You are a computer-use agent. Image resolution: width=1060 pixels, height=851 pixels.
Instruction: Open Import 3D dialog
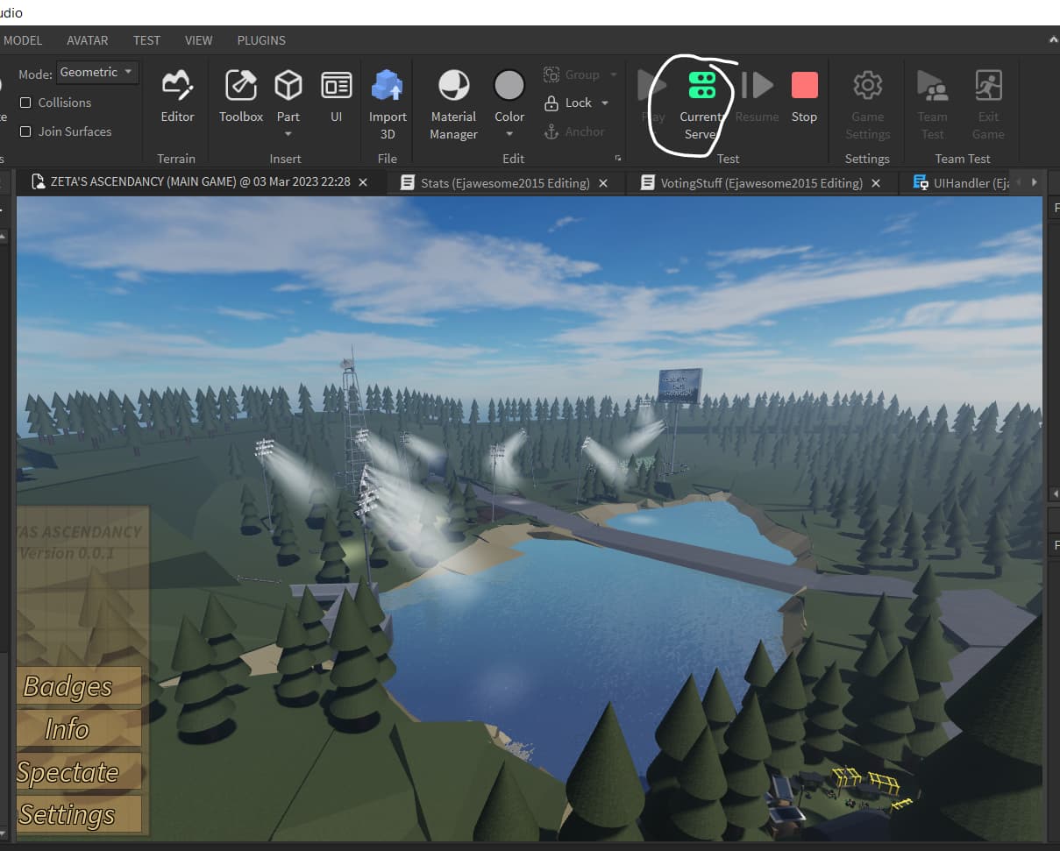(x=388, y=105)
